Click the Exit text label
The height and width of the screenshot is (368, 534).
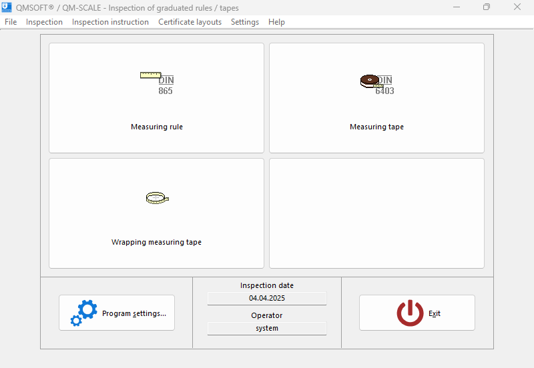coord(435,313)
